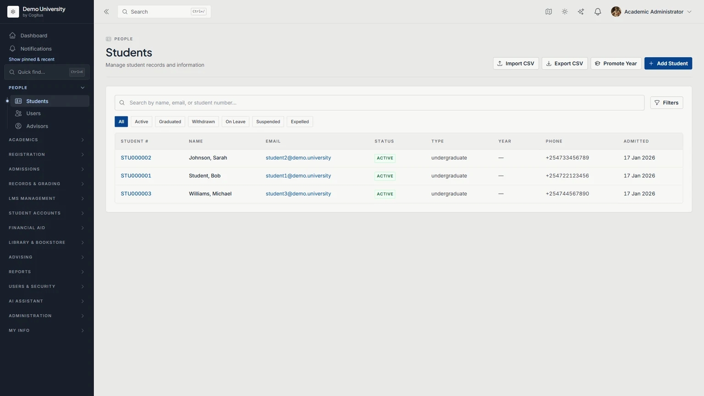Go to Advisors in People section

[x=50, y=126]
